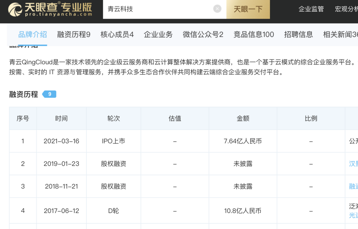Click the 估值 column header

[175, 119]
